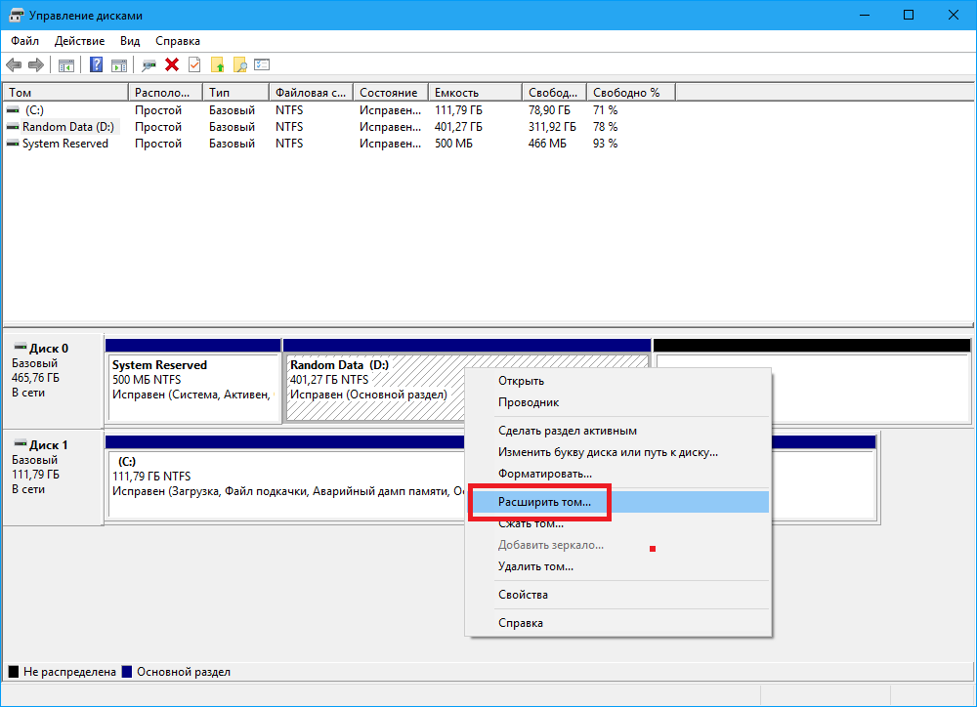Choose Удалить том... in the context menu
This screenshot has height=707, width=977.
tap(618, 566)
